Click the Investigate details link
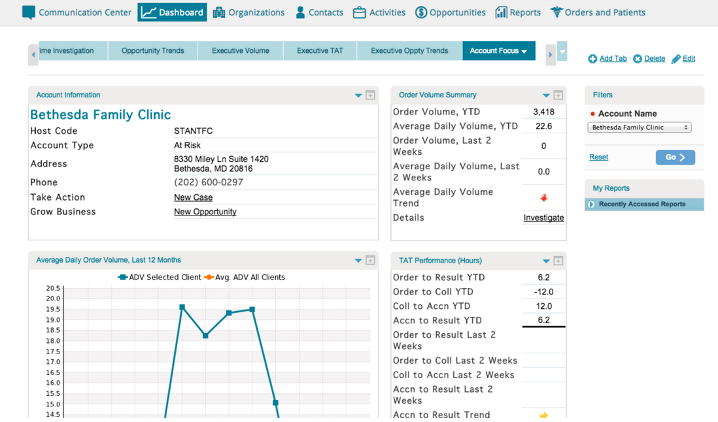 point(543,218)
